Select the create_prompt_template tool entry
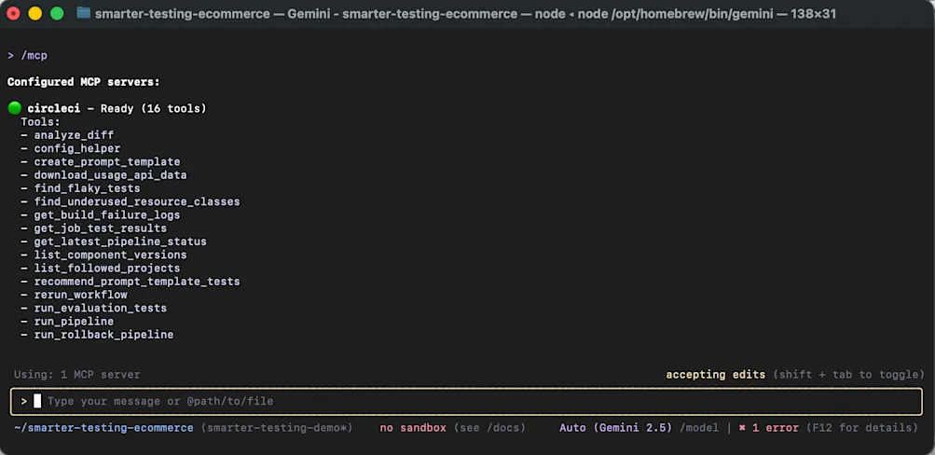The image size is (935, 455). 107,161
